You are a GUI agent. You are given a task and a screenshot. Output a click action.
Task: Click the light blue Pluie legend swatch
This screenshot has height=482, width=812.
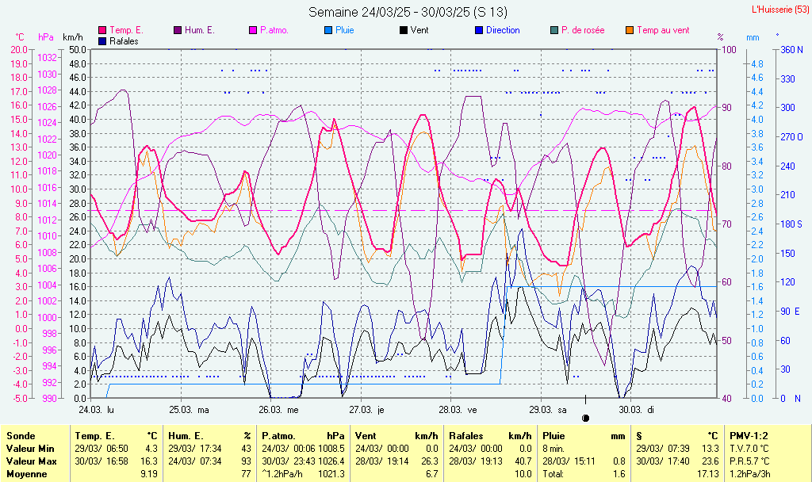328,31
